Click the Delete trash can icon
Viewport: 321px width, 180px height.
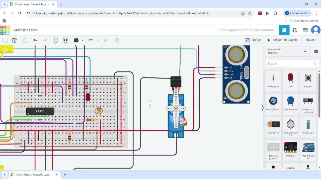pos(25,40)
